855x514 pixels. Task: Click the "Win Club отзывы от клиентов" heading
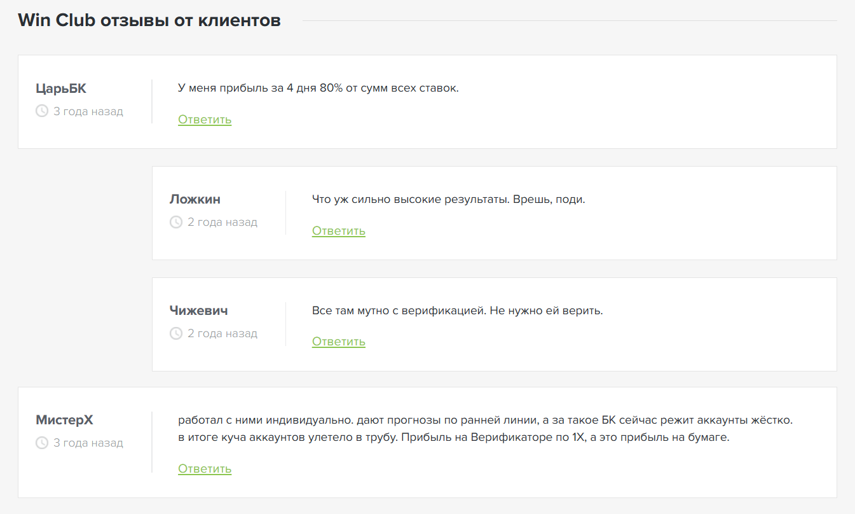pos(149,20)
